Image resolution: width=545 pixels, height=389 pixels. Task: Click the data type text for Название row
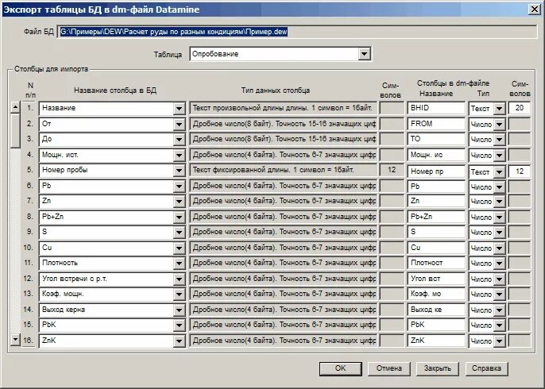click(283, 108)
